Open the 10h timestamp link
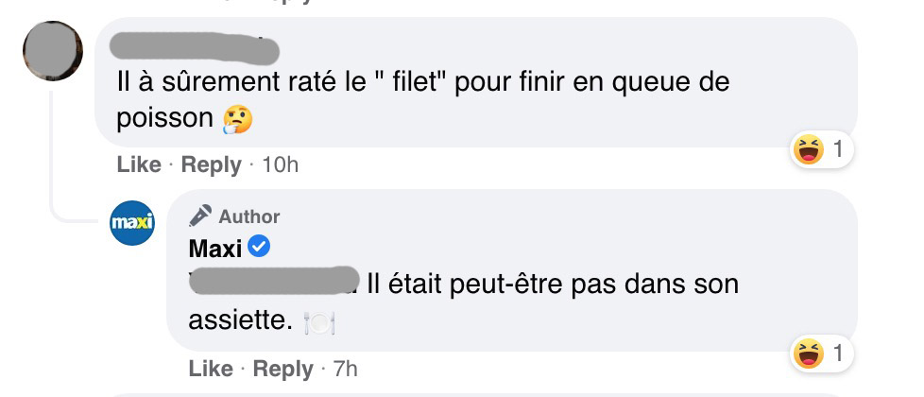 (x=280, y=165)
